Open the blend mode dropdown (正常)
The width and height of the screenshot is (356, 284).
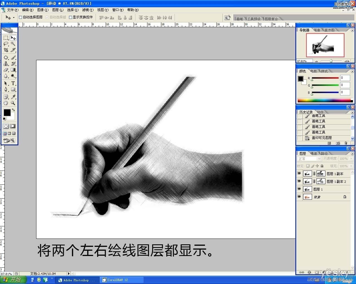pos(309,159)
